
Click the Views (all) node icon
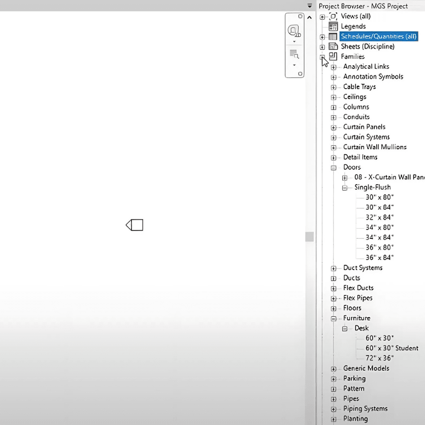333,17
